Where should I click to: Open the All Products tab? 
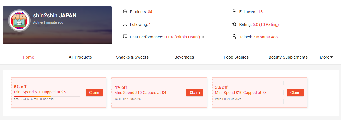pos(80,57)
